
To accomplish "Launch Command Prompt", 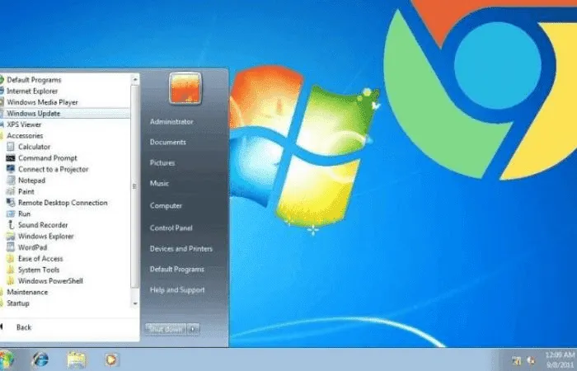I will click(x=47, y=157).
